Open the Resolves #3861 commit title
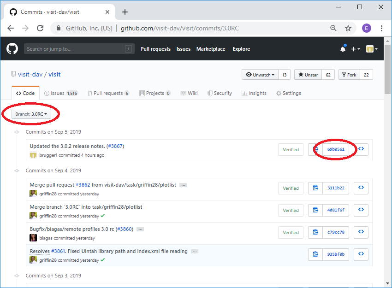This screenshot has height=288, width=392. (108, 251)
